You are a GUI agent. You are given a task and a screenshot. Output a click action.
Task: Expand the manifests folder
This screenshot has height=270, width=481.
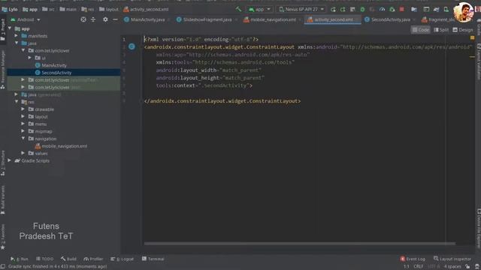(17, 36)
